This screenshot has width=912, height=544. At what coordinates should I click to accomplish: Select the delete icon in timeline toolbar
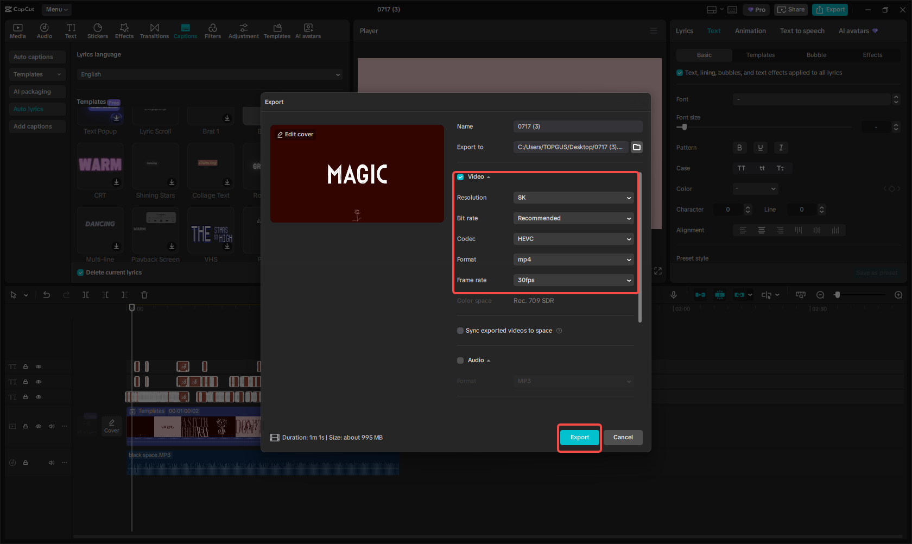(144, 294)
